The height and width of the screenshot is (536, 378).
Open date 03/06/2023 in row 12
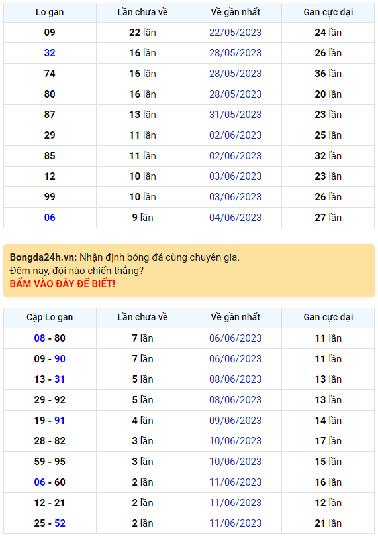236,176
